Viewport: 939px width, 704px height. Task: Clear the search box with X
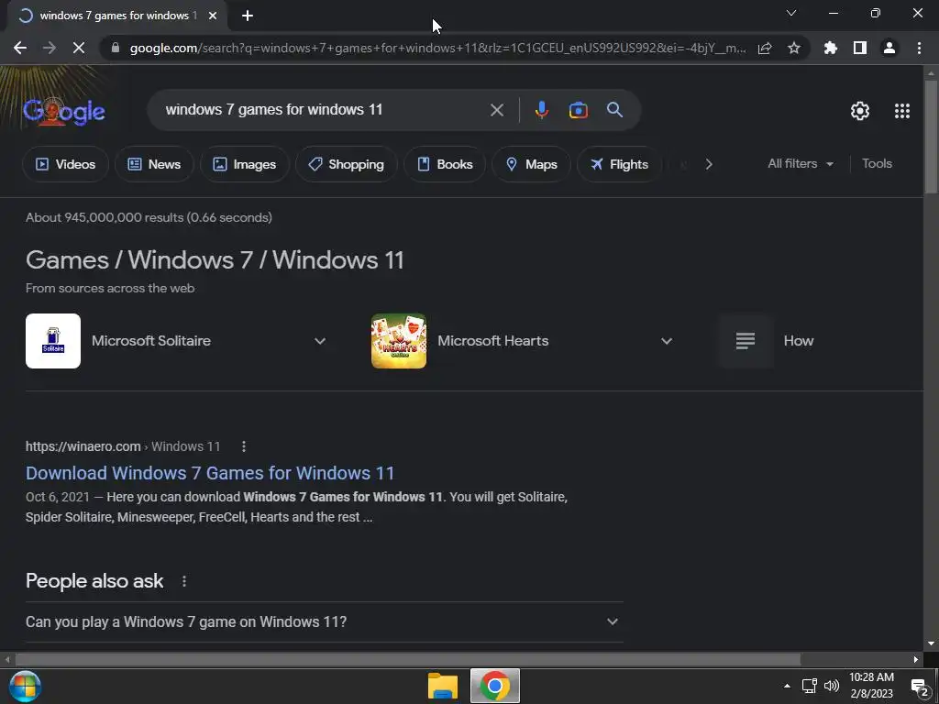pyautogui.click(x=496, y=110)
